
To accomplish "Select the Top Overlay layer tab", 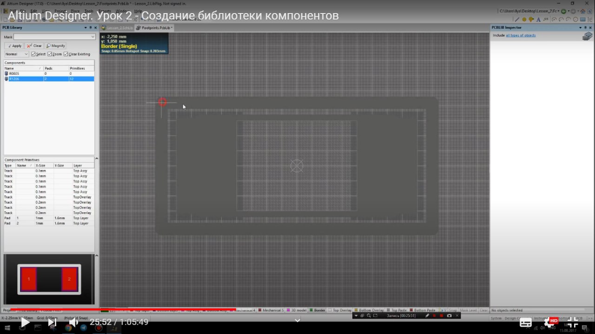I will [x=340, y=310].
